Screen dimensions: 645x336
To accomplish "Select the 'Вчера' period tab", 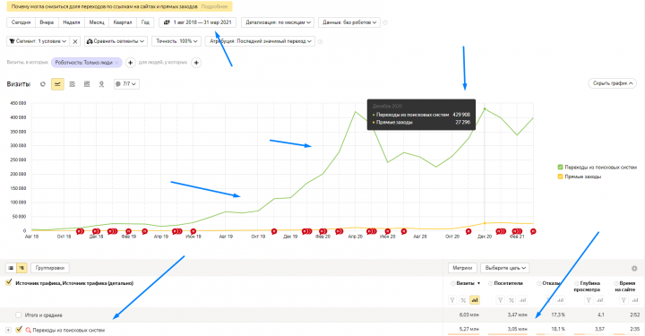I will tap(47, 22).
